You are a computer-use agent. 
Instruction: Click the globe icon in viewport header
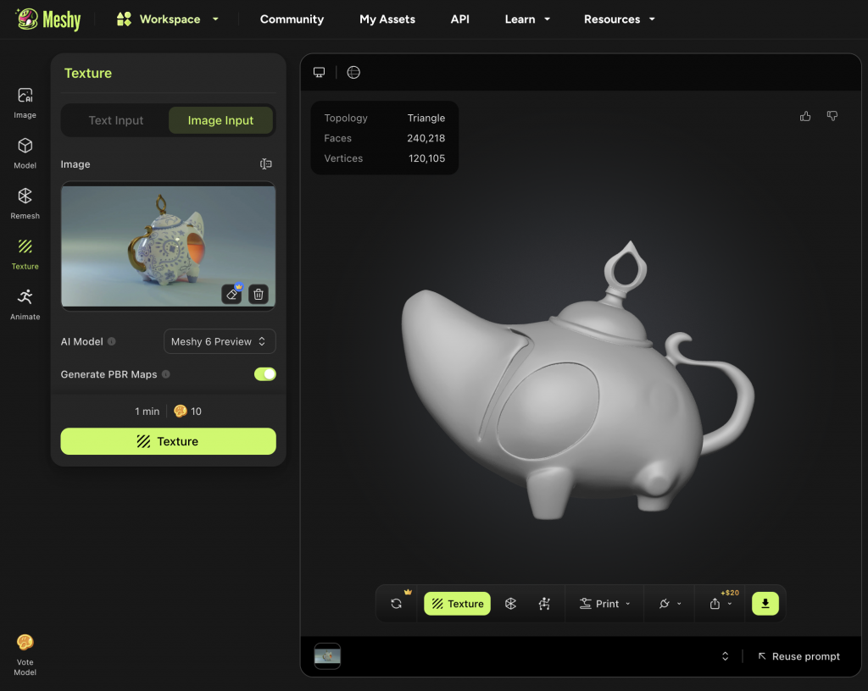[x=353, y=73]
